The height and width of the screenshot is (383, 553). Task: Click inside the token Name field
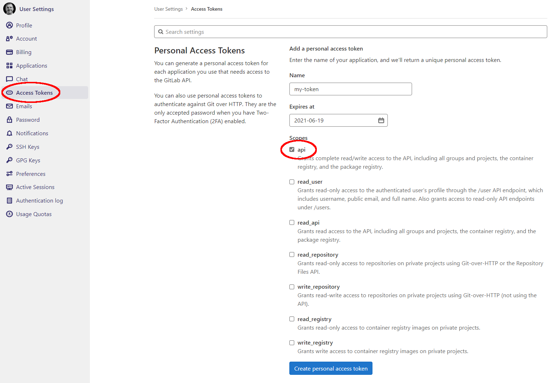click(350, 89)
